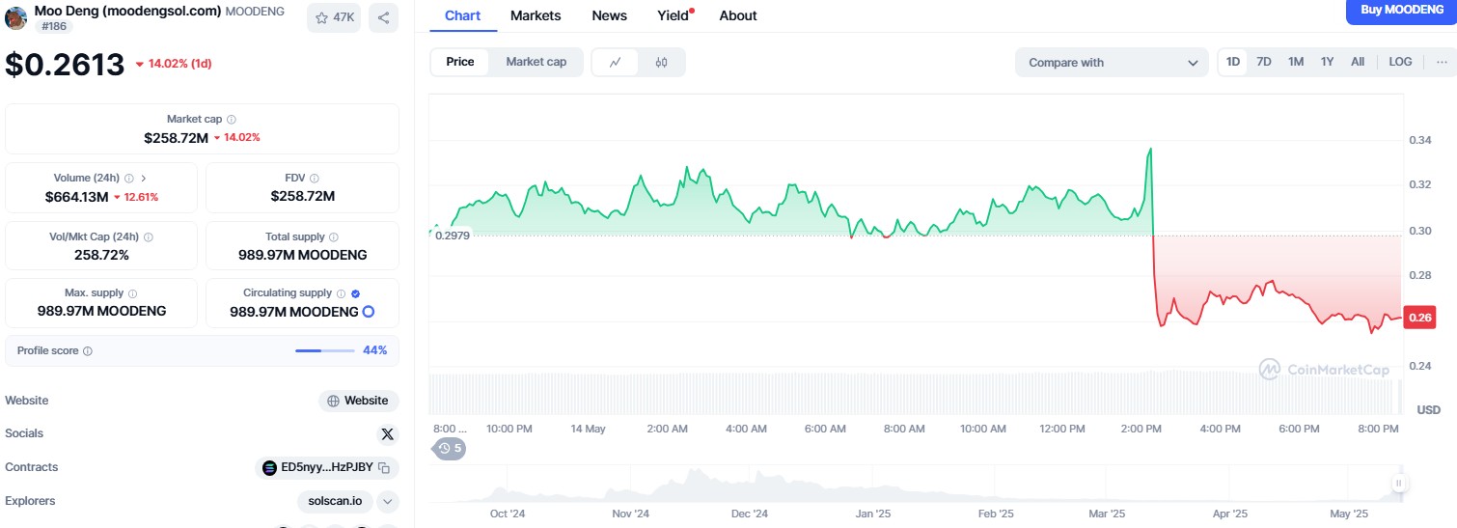1457x528 pixels.
Task: Click the chart events history badge
Action: 450,448
